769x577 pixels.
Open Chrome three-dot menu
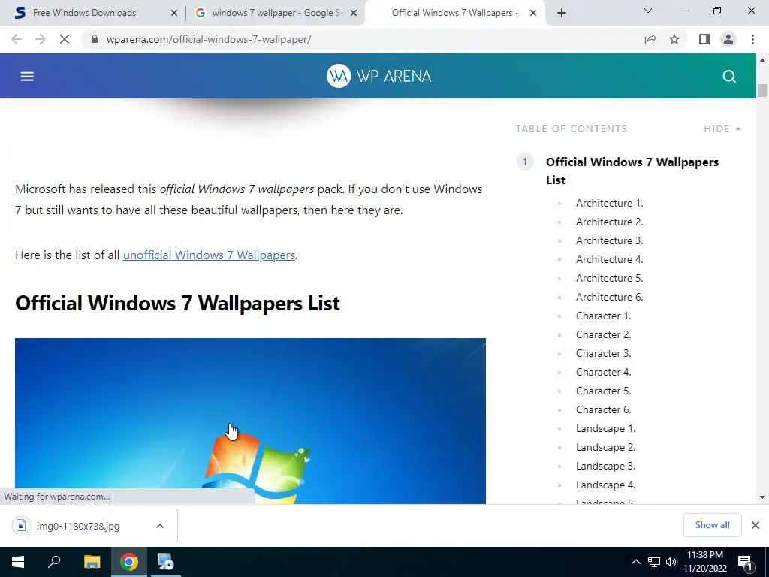(752, 39)
